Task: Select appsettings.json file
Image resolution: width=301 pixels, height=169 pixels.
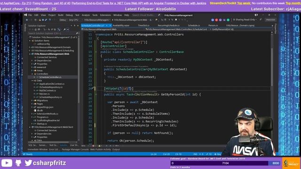Action: 45,107
